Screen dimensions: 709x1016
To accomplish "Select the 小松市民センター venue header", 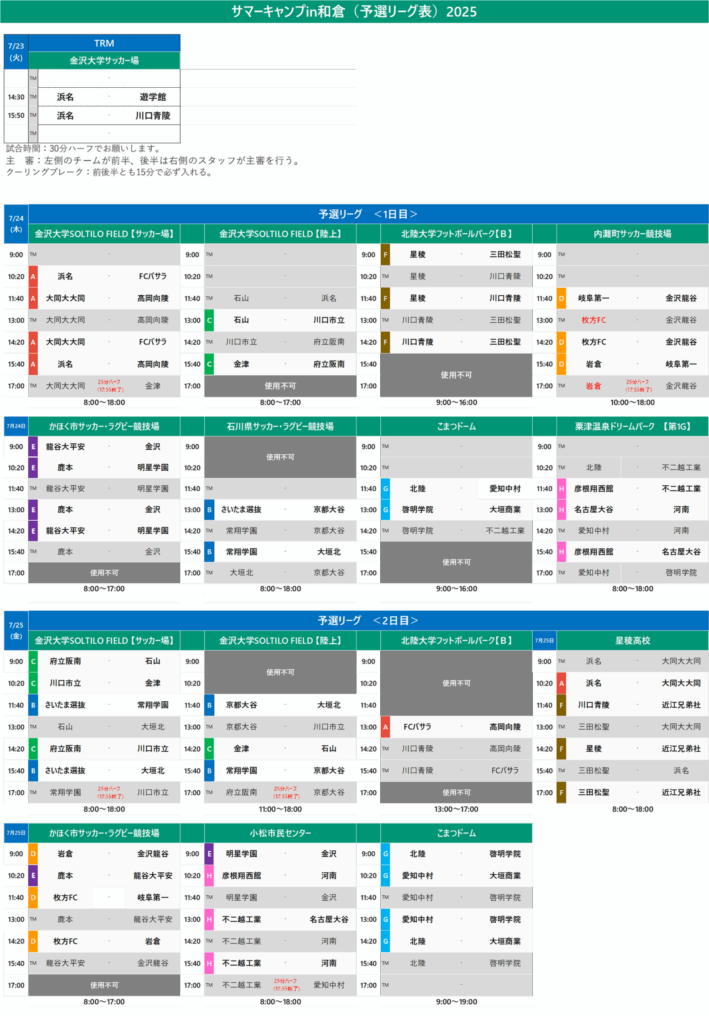I will pyautogui.click(x=280, y=833).
